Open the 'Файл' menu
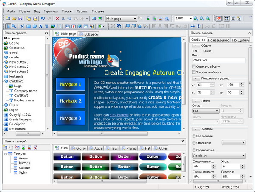 coord(11,11)
